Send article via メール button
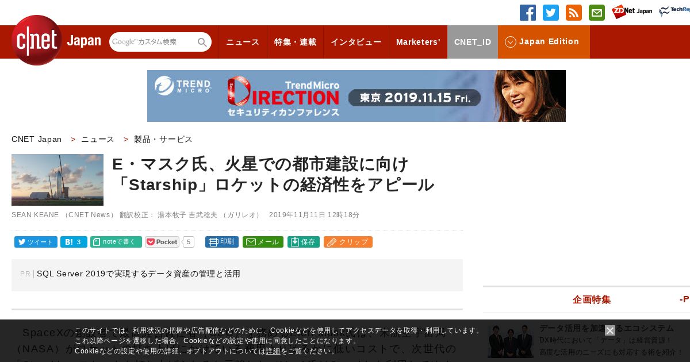This screenshot has width=690, height=362. [263, 242]
